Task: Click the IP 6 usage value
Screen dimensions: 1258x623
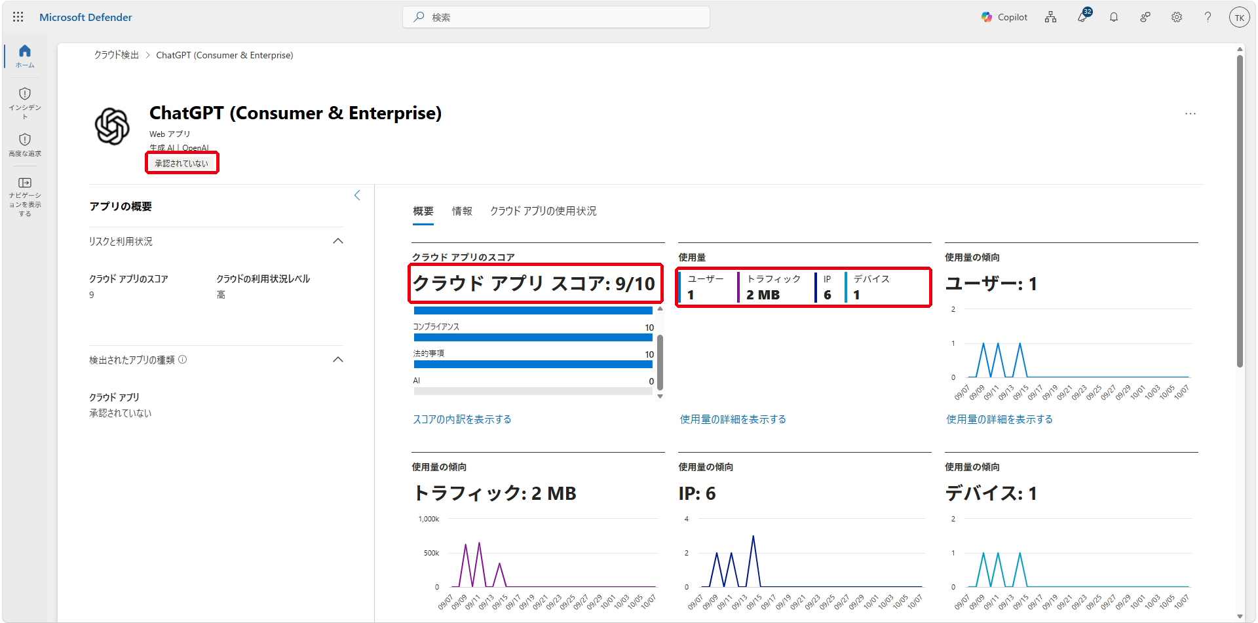Action: [x=828, y=295]
